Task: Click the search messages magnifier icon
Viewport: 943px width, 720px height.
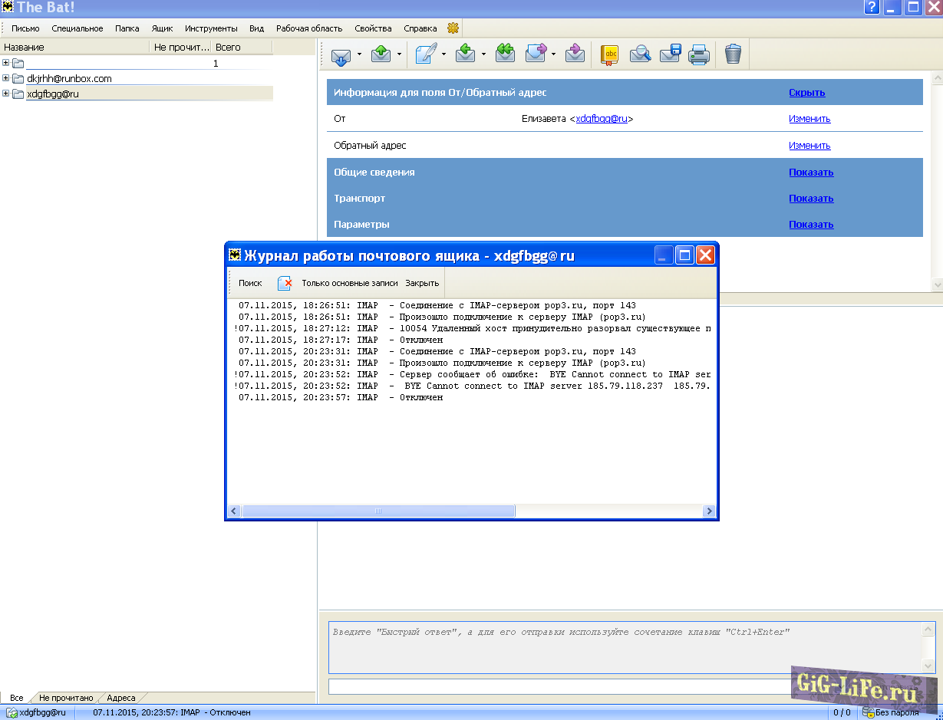Action: pyautogui.click(x=640, y=54)
